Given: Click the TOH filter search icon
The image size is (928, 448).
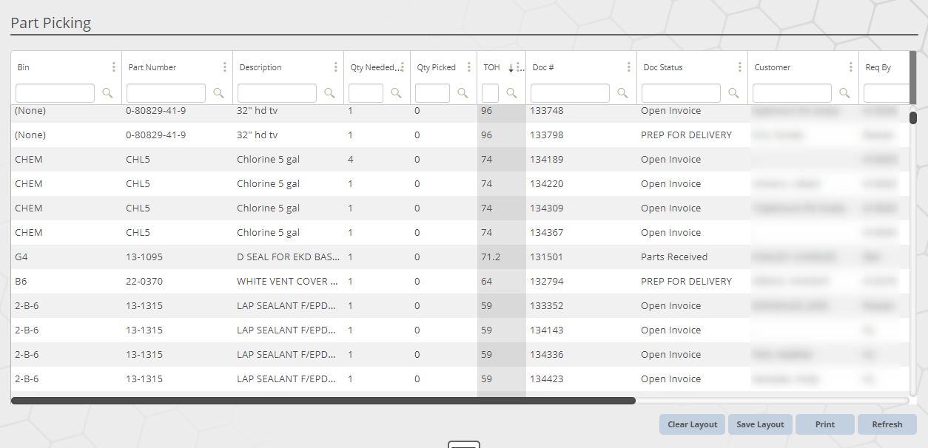Looking at the screenshot, I should (512, 93).
